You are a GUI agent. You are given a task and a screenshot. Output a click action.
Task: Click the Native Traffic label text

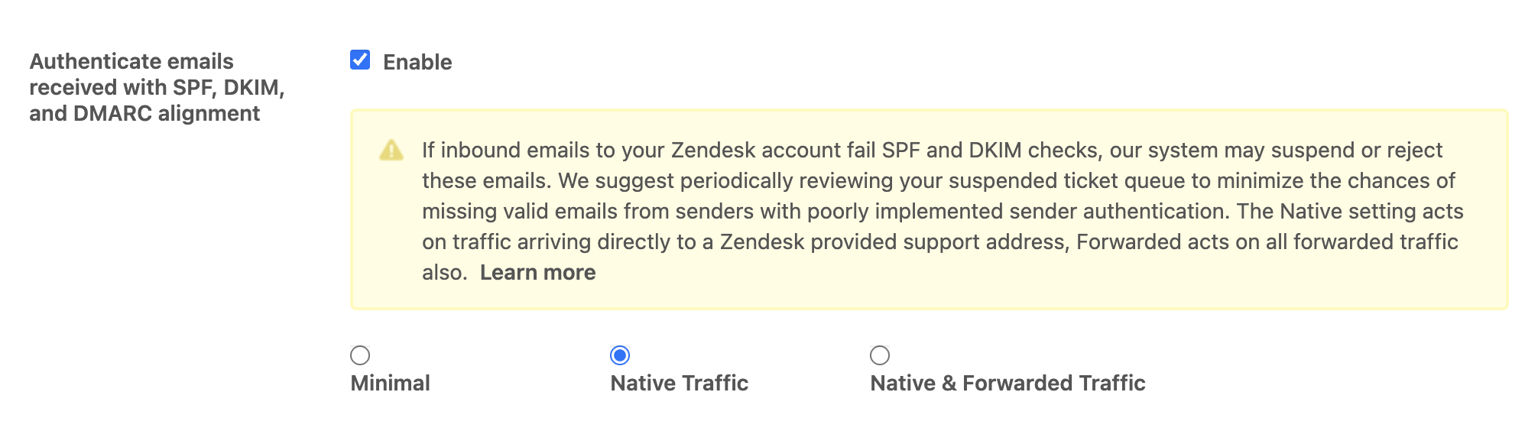coord(679,383)
